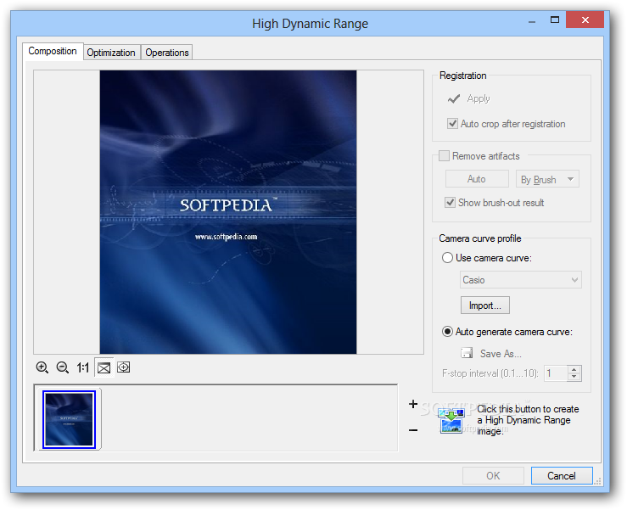627x510 pixels.
Task: Add a photo with the plus icon
Action: [413, 404]
